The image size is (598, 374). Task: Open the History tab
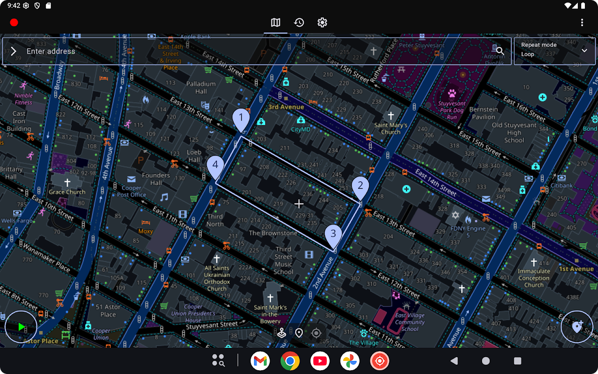(x=299, y=22)
